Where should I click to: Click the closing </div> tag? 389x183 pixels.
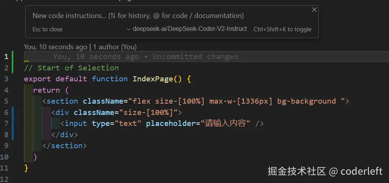click(65, 135)
